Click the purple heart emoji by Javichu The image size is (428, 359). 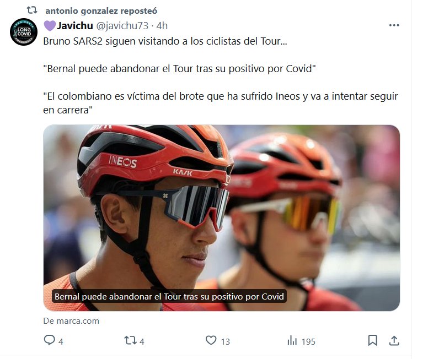(50, 26)
